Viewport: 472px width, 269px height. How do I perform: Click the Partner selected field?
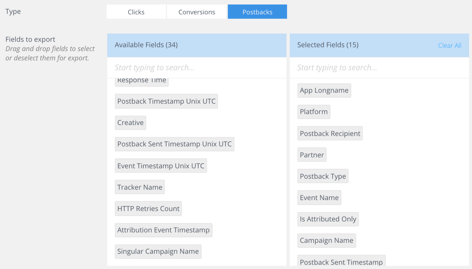pos(312,155)
